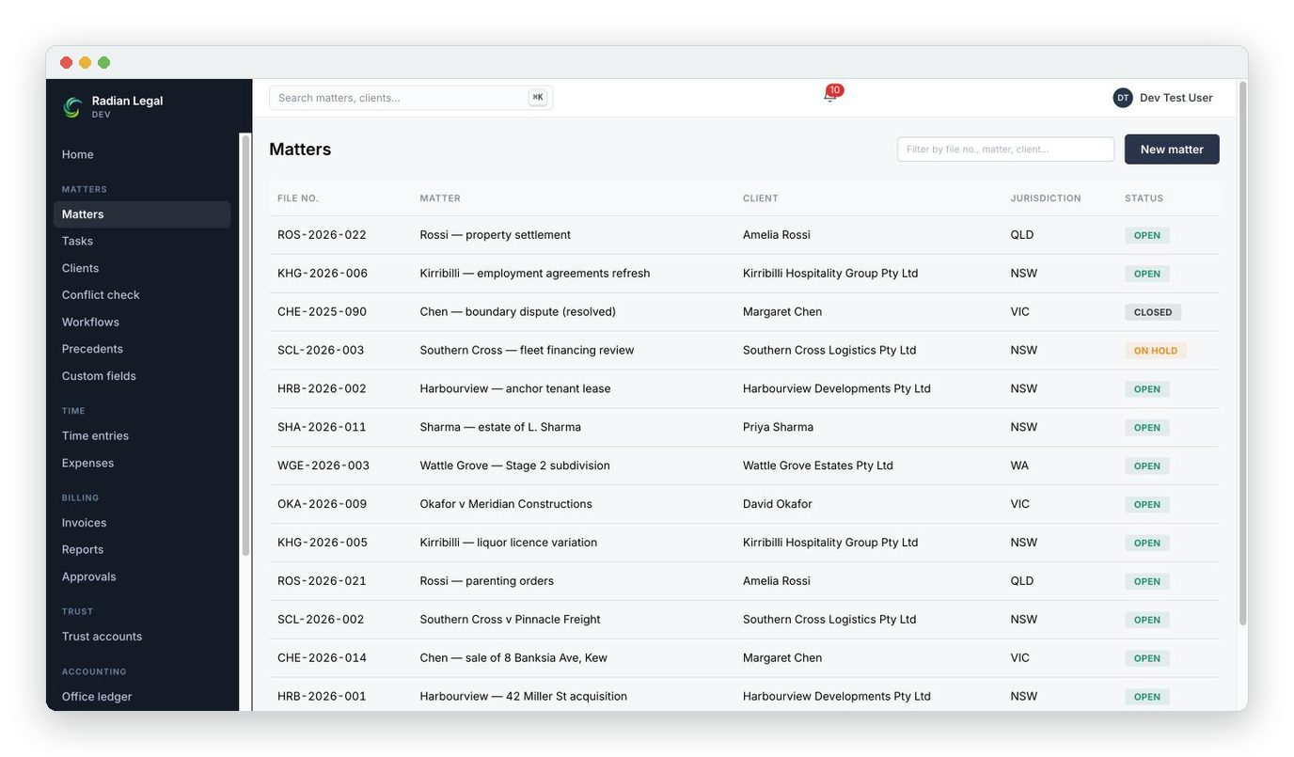Click the WA jurisdiction cell
This screenshot has height=757, width=1294.
click(x=1019, y=466)
